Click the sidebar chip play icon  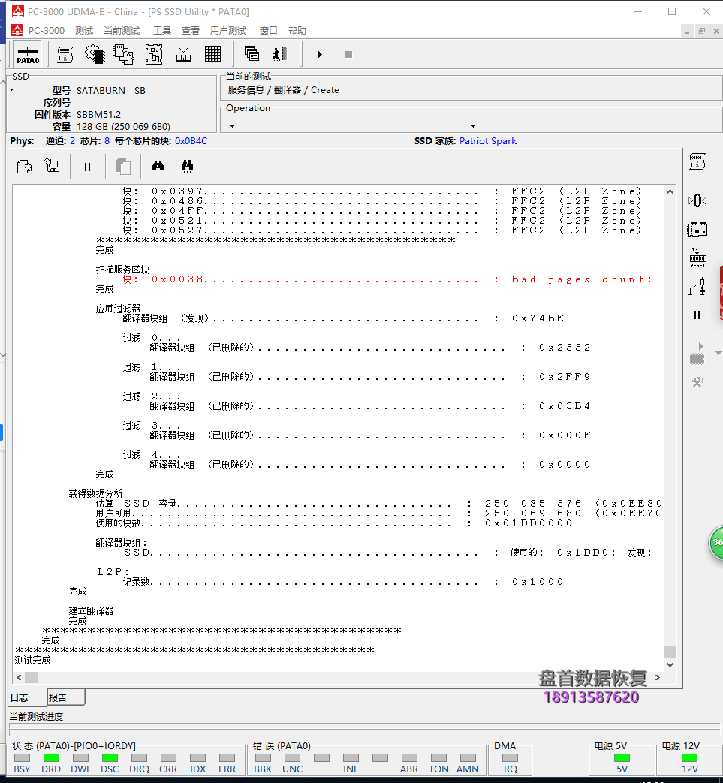[x=697, y=354]
